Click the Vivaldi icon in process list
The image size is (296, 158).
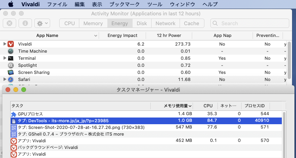pos(11,44)
